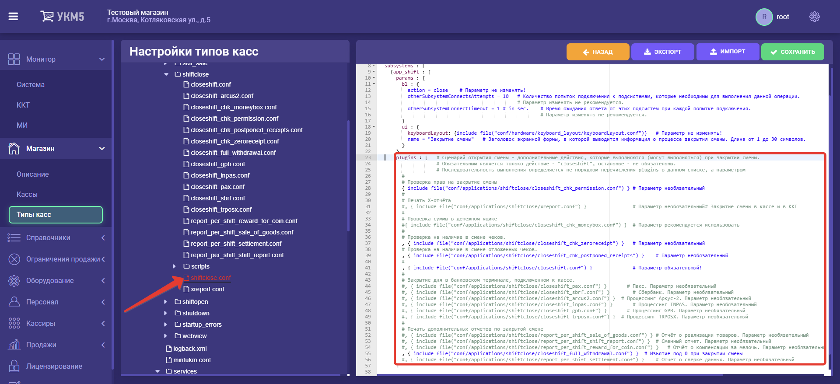Expand the Монитор menu chevron

pos(102,59)
